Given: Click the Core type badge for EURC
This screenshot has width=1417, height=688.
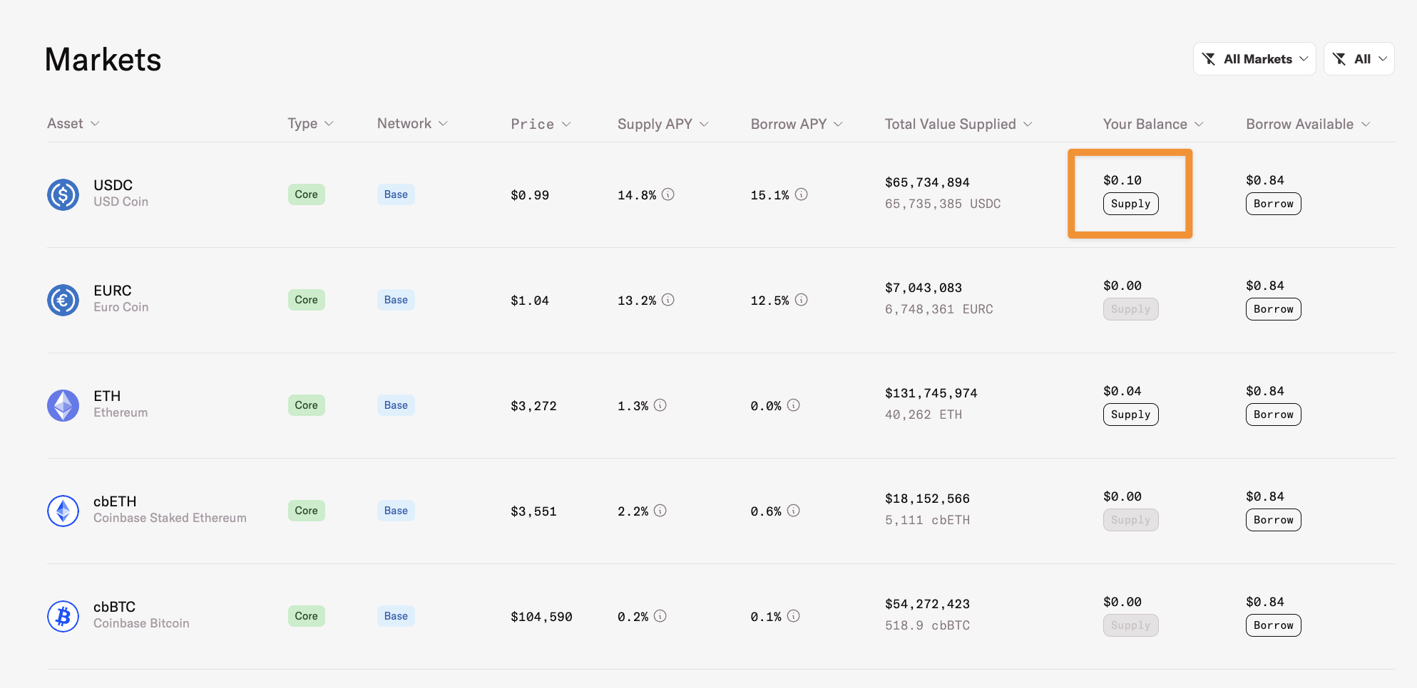Looking at the screenshot, I should pos(307,300).
